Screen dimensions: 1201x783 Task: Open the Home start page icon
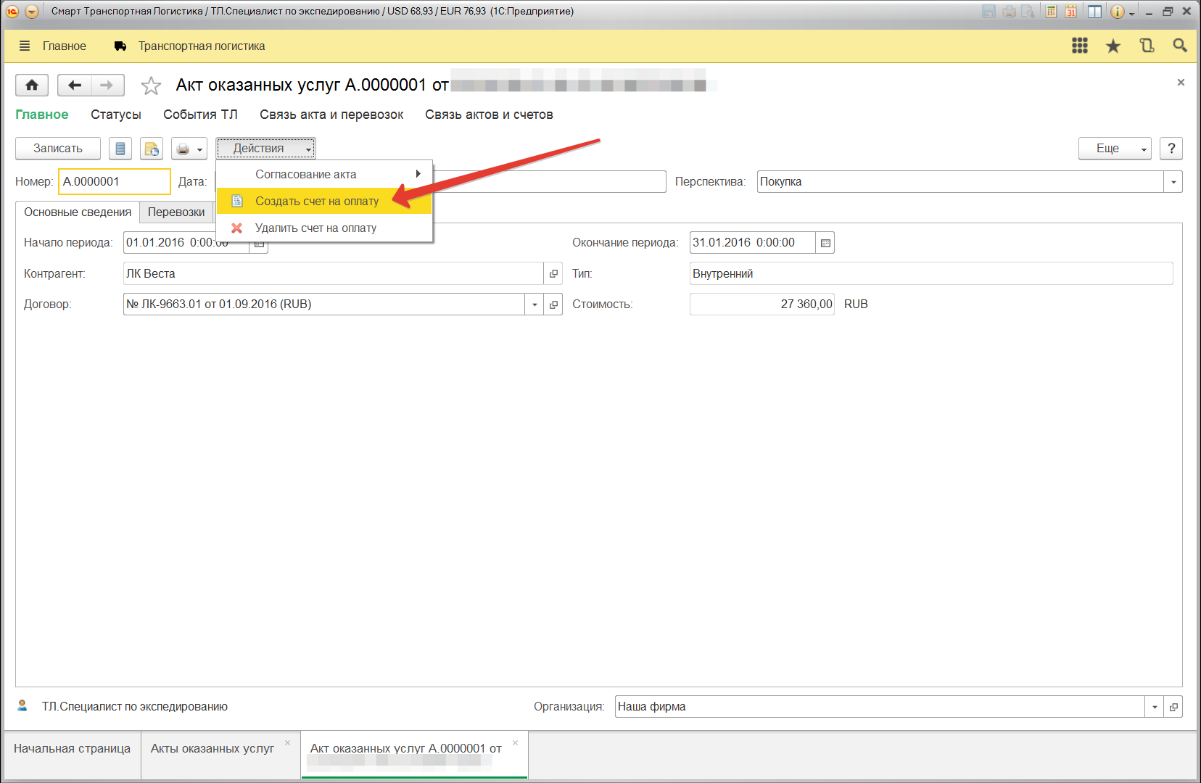32,86
